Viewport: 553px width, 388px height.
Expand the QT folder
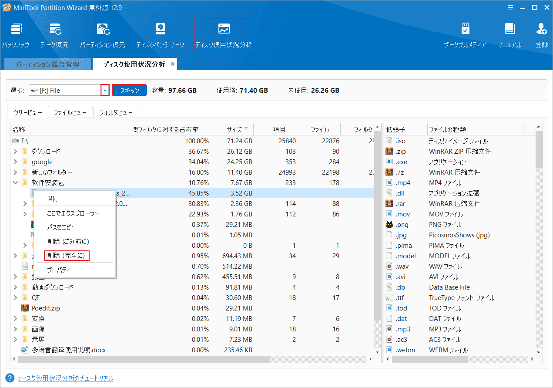(15, 298)
